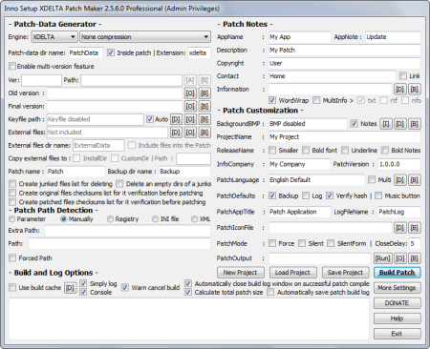Viewport: 430px width, 349px height.
Task: Select Parameter radio option
Action: (12, 219)
